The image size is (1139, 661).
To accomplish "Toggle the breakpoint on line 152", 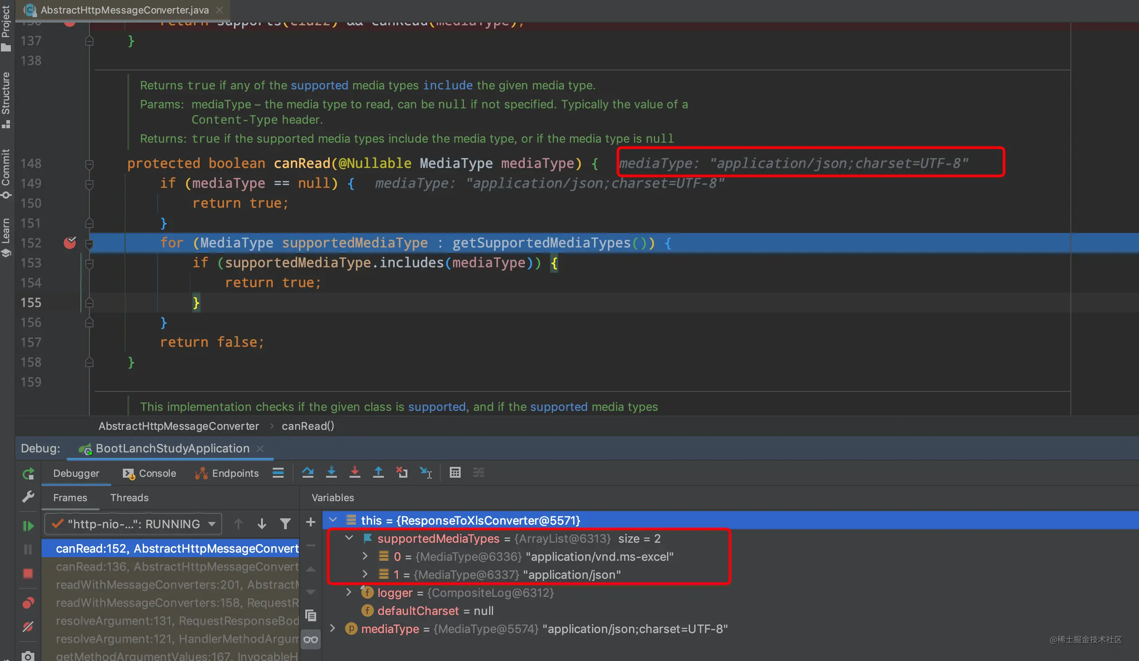I will coord(70,242).
